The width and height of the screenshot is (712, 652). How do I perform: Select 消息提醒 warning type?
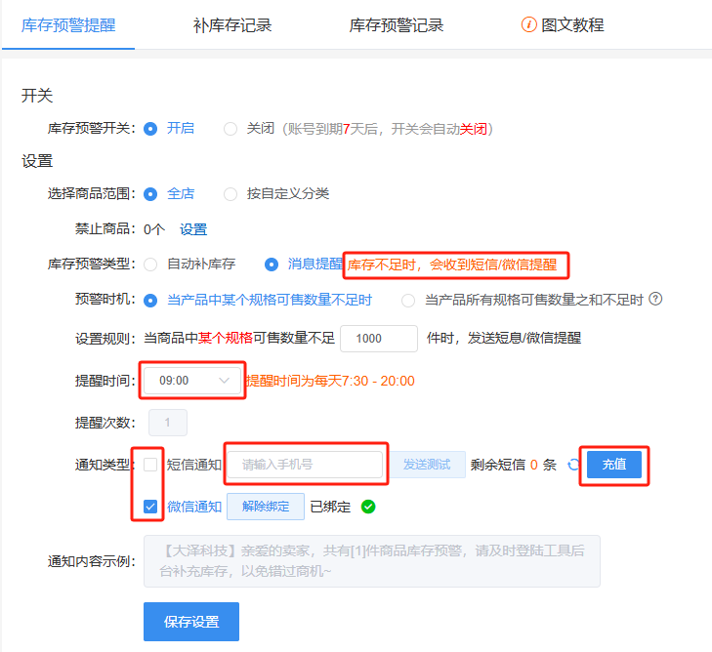(272, 265)
